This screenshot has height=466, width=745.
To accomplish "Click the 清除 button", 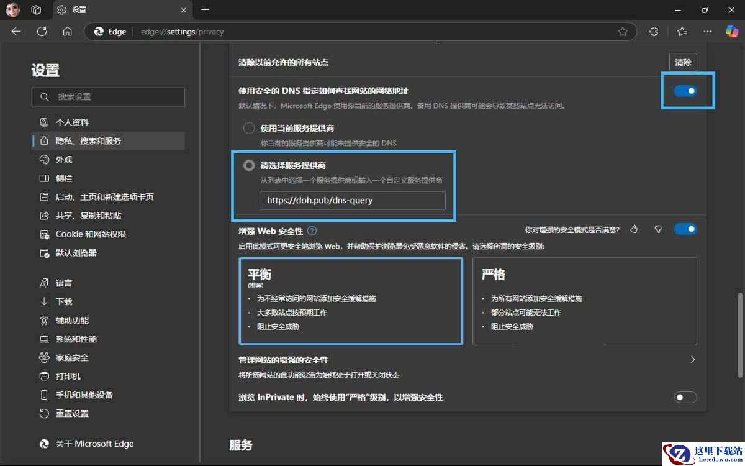I will point(683,62).
